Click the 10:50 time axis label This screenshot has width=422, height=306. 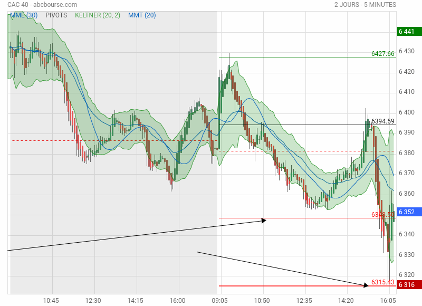262,300
